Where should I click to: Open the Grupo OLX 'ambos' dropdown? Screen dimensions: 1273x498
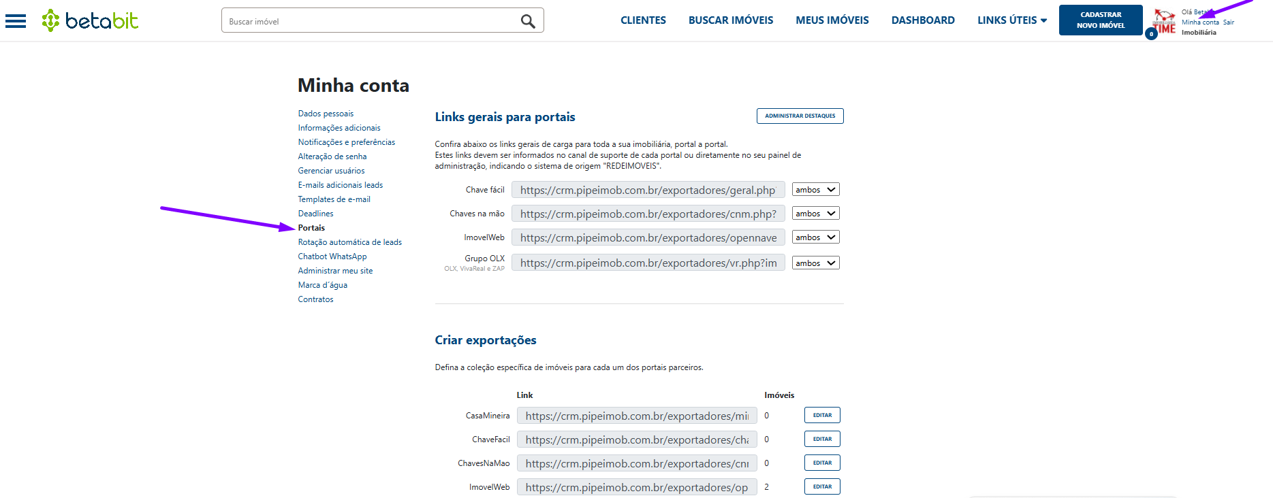(815, 263)
